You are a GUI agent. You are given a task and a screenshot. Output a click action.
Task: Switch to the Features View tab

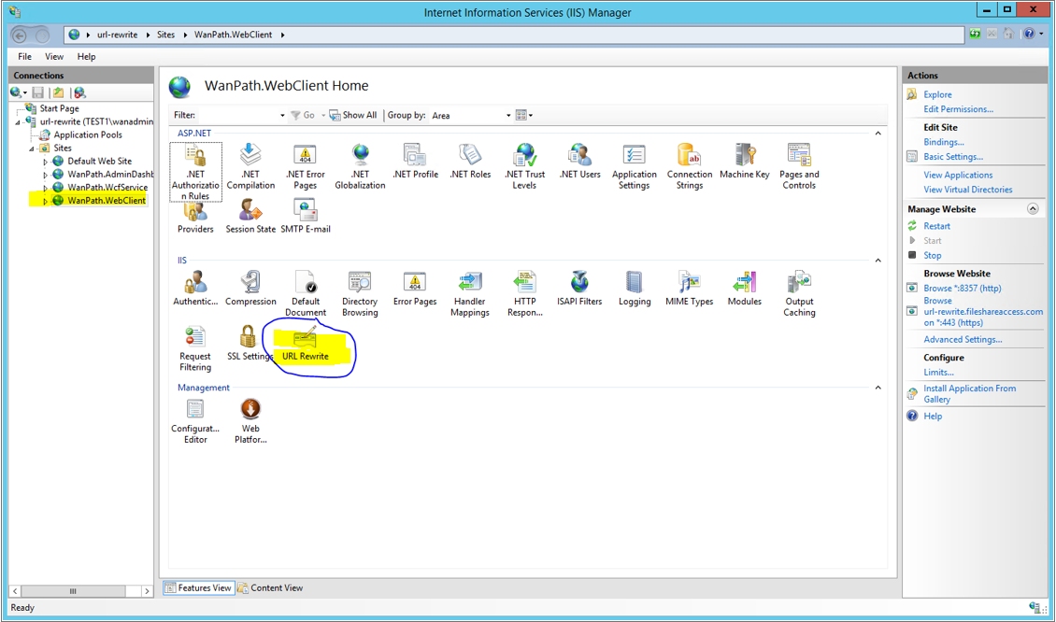click(198, 587)
